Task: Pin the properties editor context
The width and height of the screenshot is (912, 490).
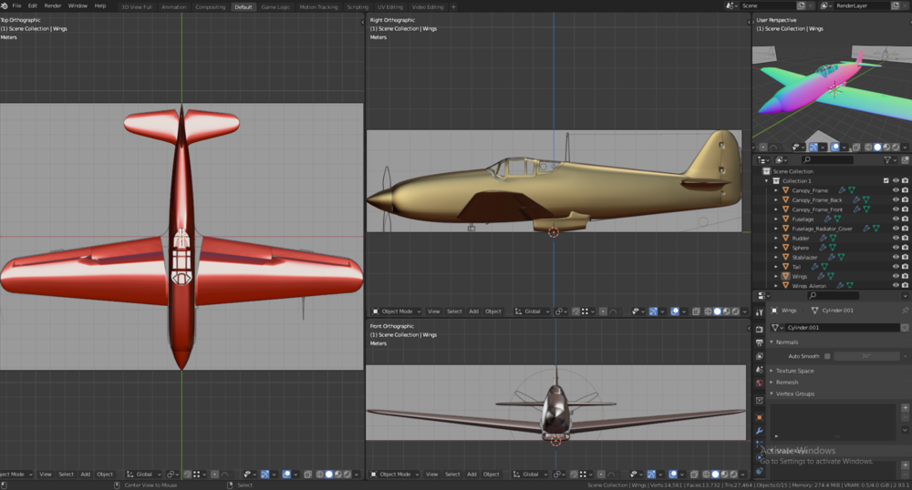Action: [905, 310]
